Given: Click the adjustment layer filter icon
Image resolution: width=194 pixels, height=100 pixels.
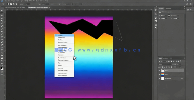Looking at the screenshot, I should 171,61.
